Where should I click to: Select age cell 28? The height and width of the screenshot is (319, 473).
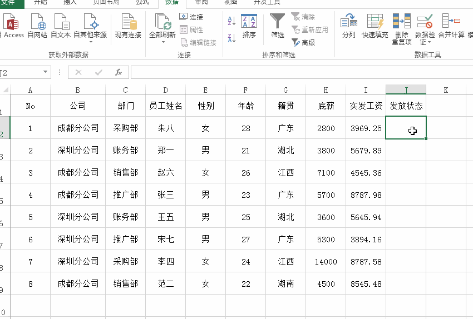point(245,128)
